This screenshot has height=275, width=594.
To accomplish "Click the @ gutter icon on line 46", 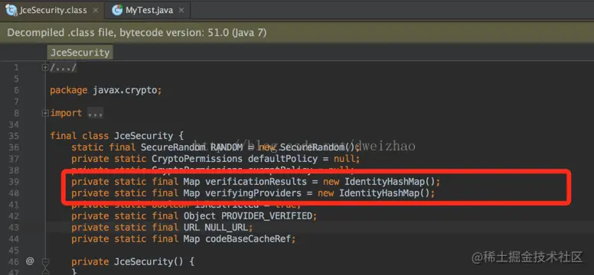I will 30,260.
